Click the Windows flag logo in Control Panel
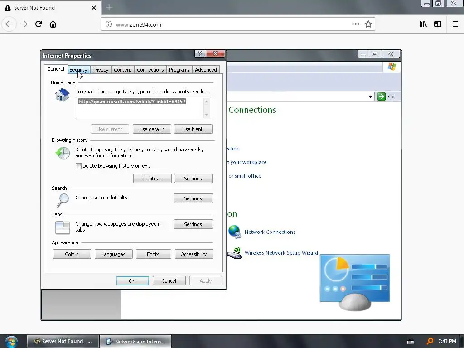Screen dimensions: 464x348 pyautogui.click(x=392, y=66)
